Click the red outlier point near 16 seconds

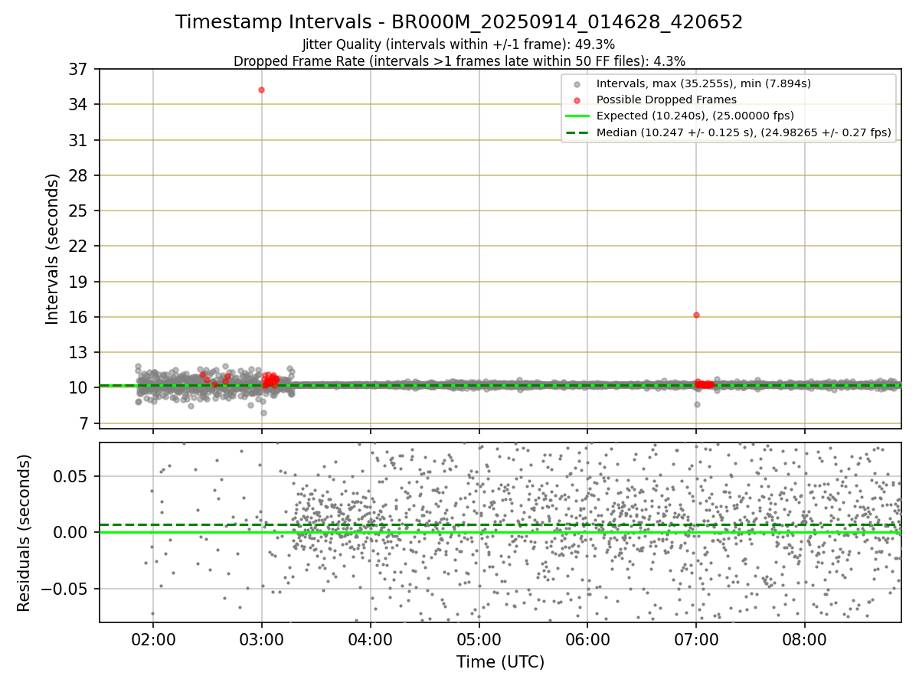tap(696, 315)
